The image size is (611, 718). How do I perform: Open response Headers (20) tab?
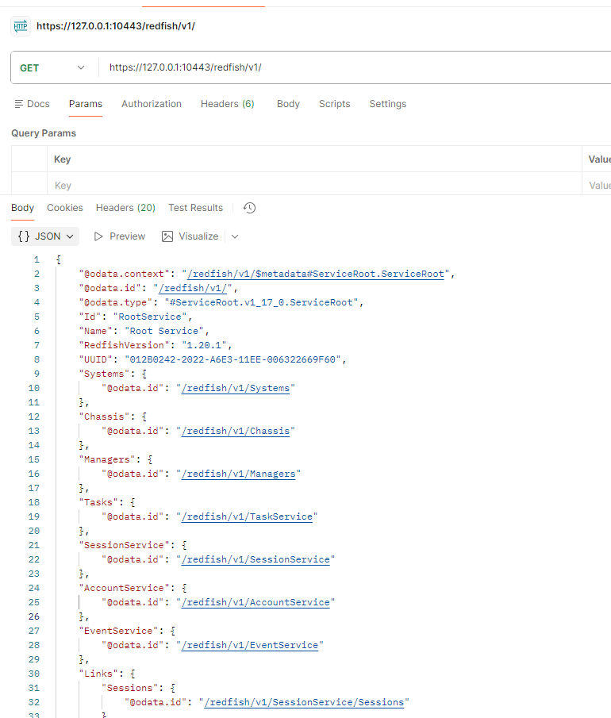tap(125, 208)
